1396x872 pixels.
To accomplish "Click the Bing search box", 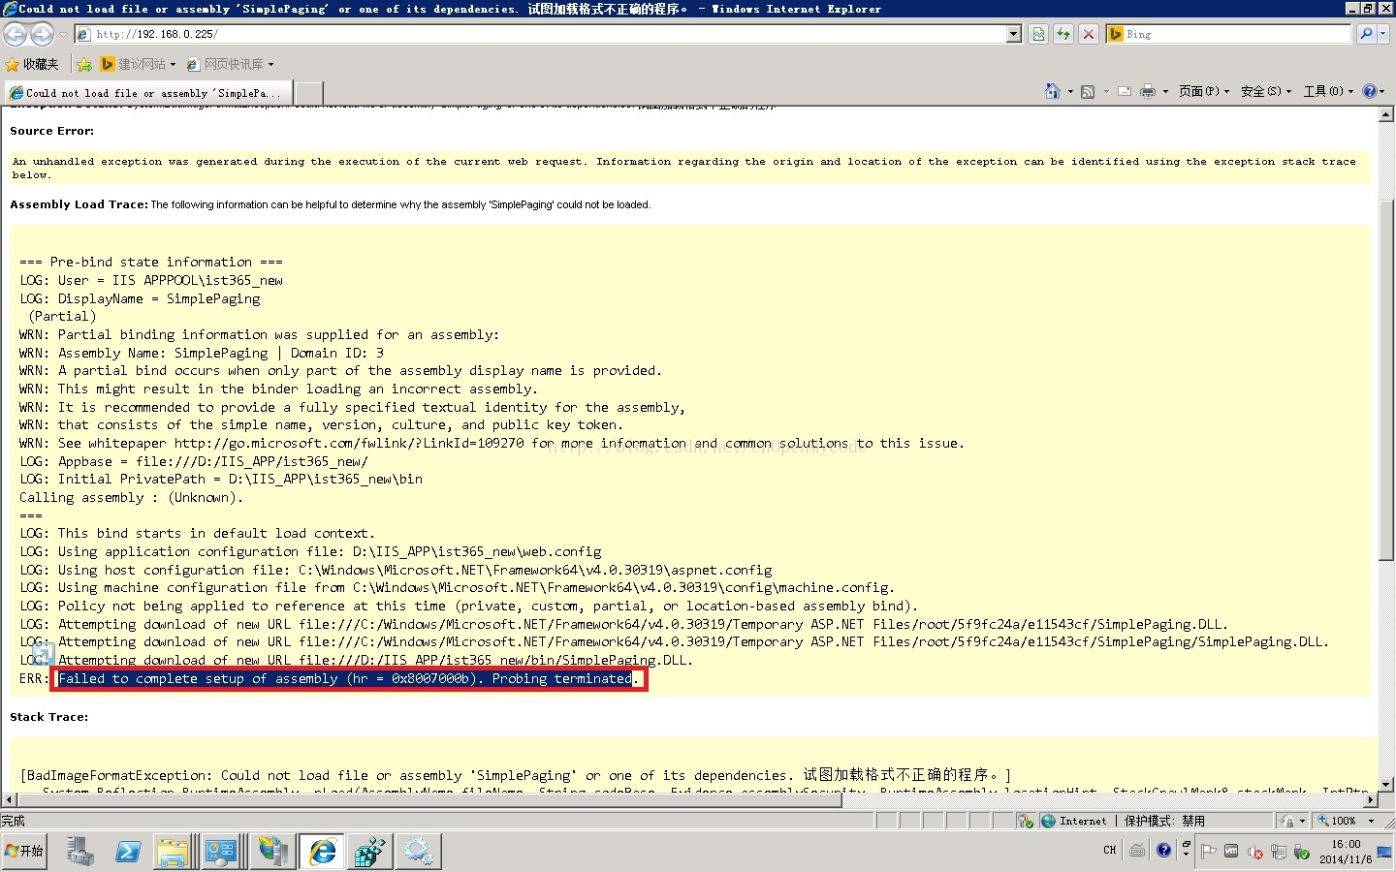I will click(x=1228, y=34).
